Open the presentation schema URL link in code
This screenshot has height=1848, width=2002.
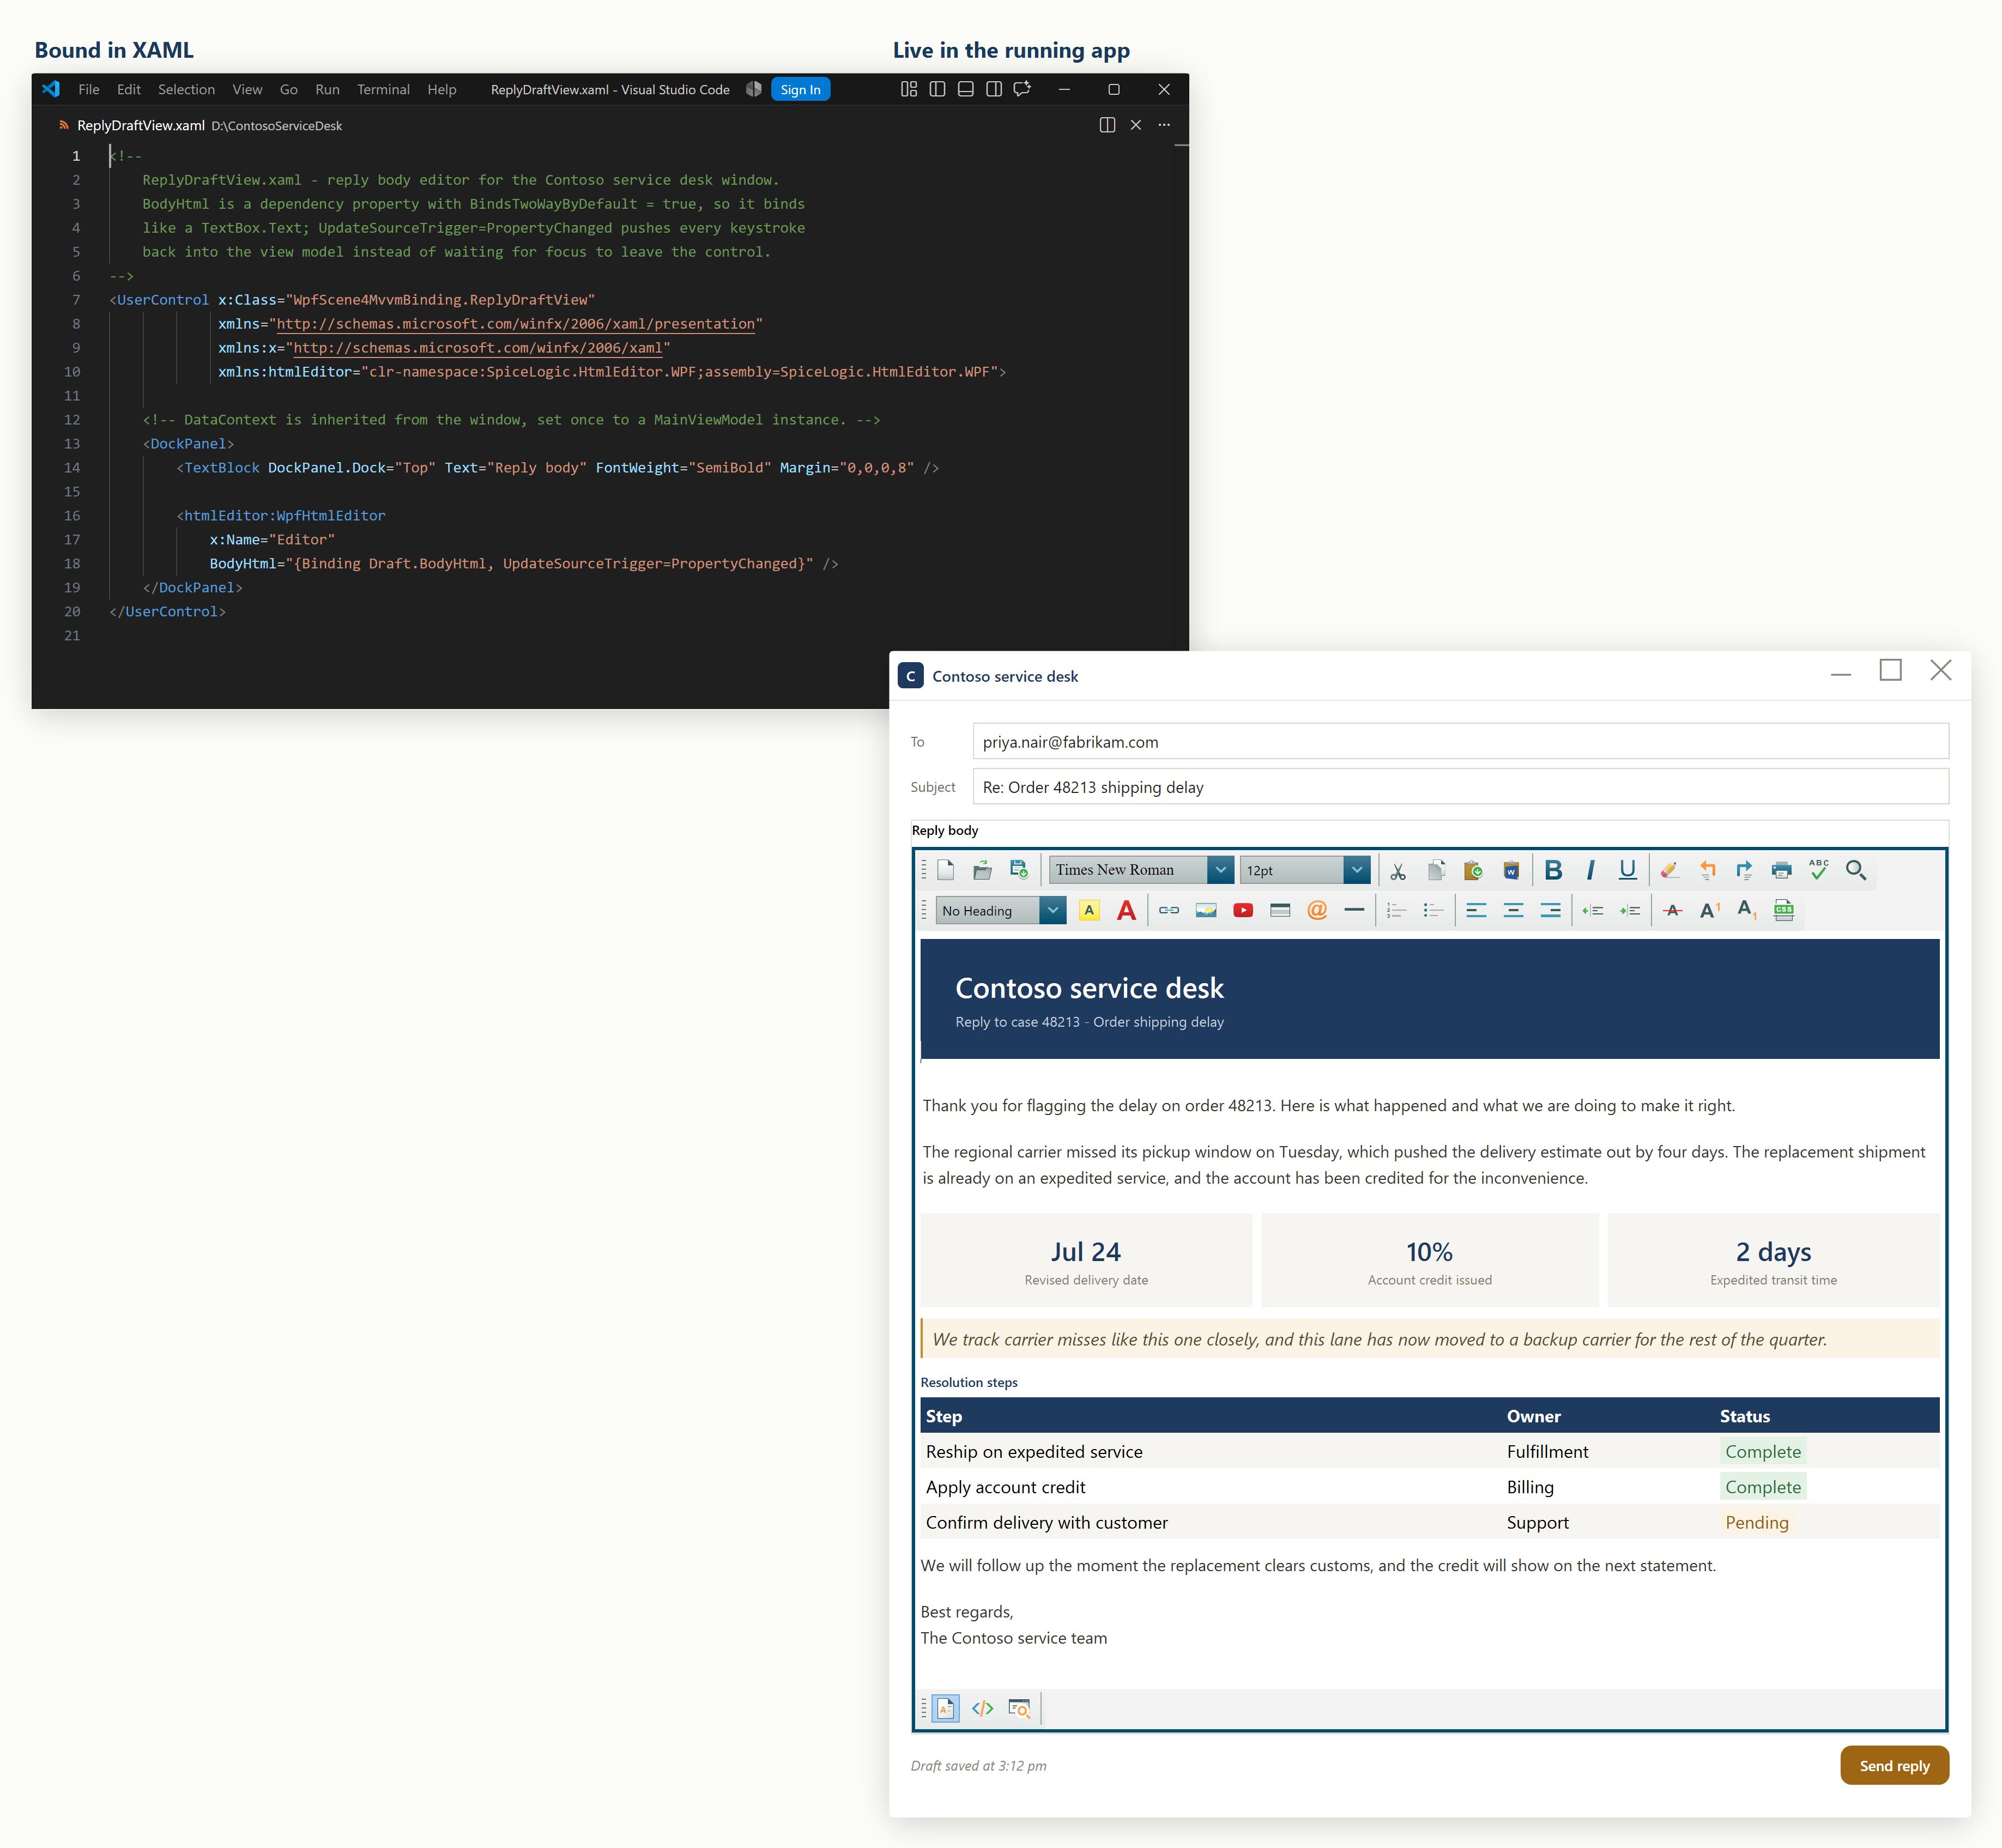tap(515, 324)
